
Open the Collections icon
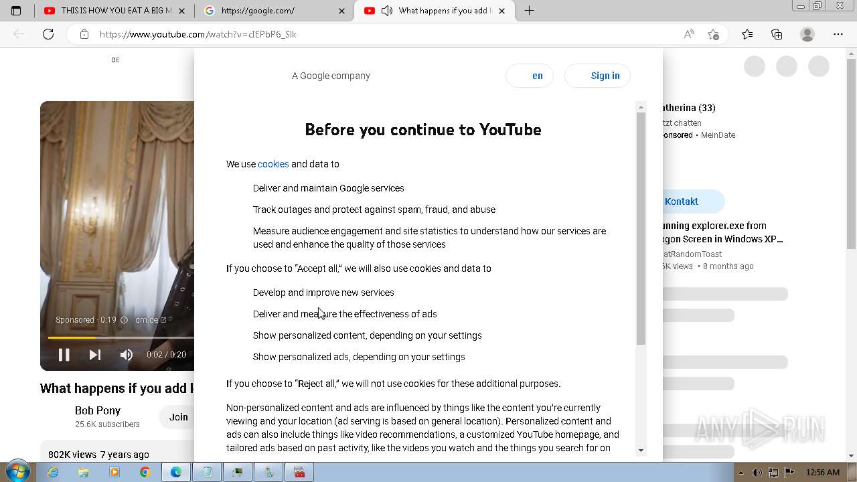click(777, 34)
